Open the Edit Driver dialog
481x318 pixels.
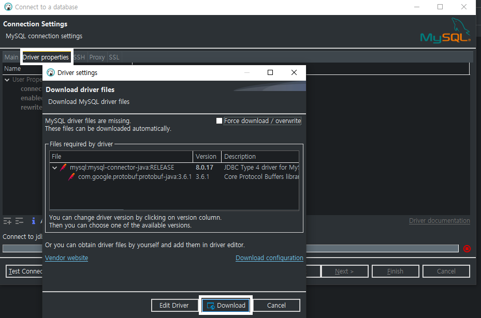(x=174, y=305)
